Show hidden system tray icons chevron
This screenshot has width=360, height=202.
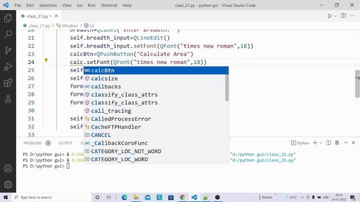pyautogui.click(x=302, y=197)
